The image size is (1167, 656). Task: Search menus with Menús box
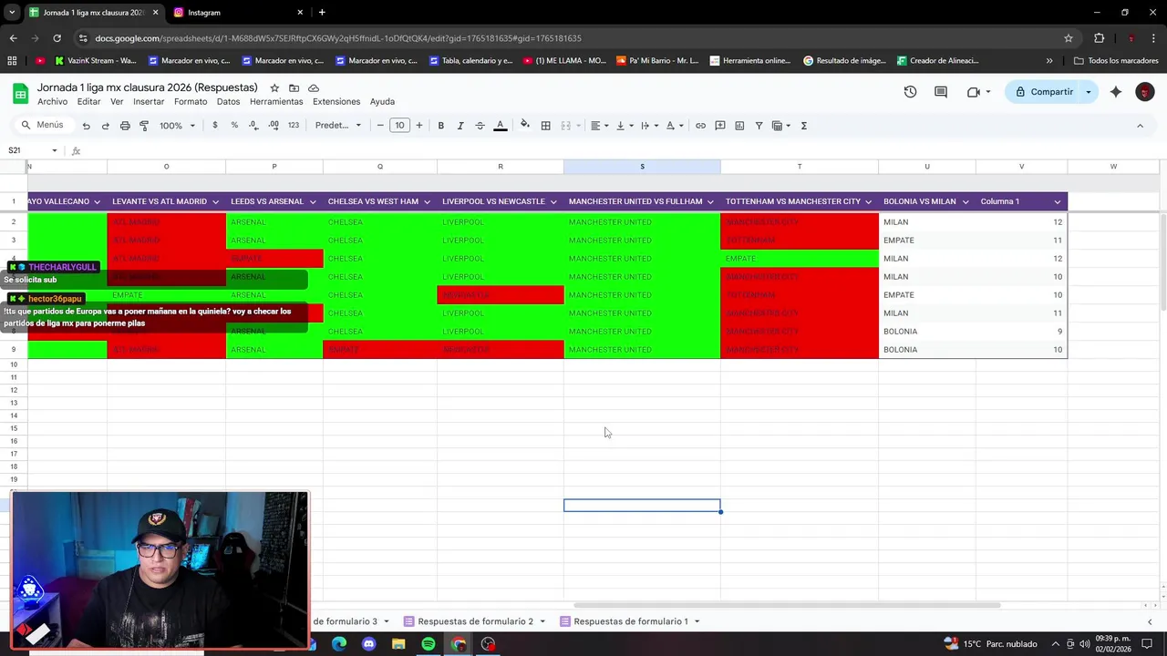(x=43, y=126)
